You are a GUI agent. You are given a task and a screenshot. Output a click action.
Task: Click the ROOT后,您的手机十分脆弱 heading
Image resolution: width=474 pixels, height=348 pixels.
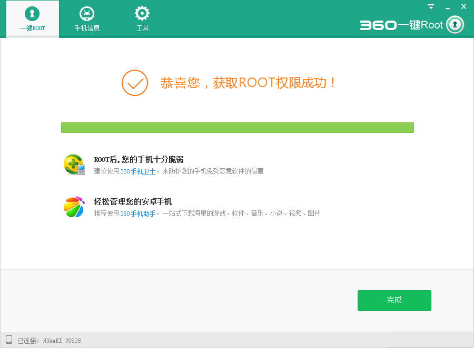coord(139,159)
